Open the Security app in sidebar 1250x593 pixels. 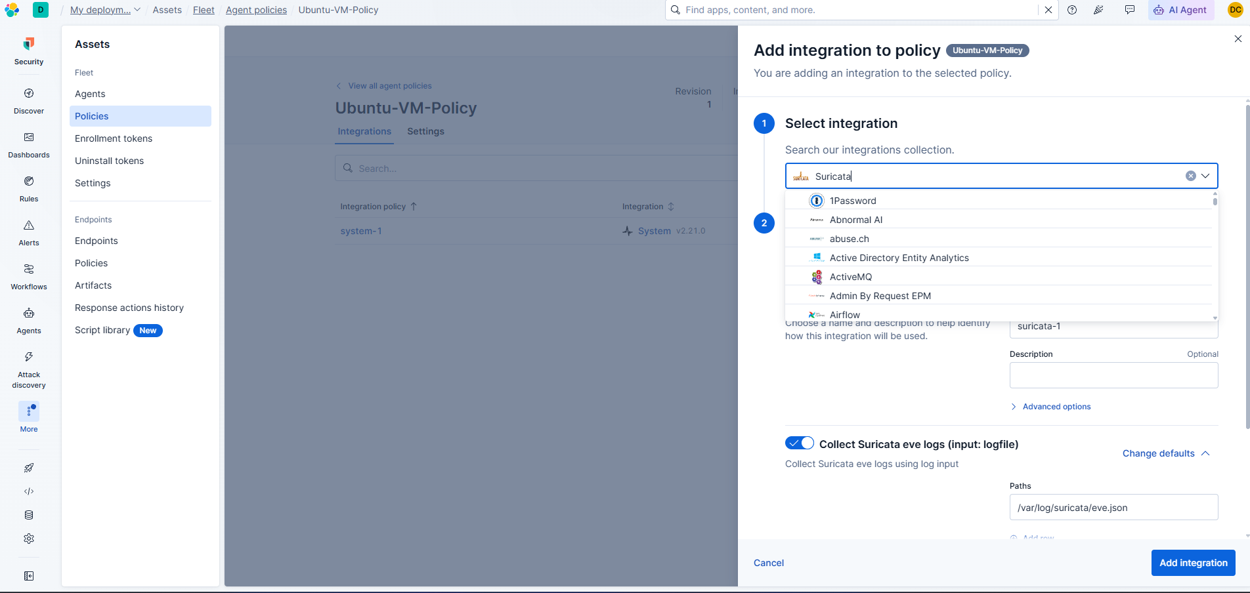29,51
